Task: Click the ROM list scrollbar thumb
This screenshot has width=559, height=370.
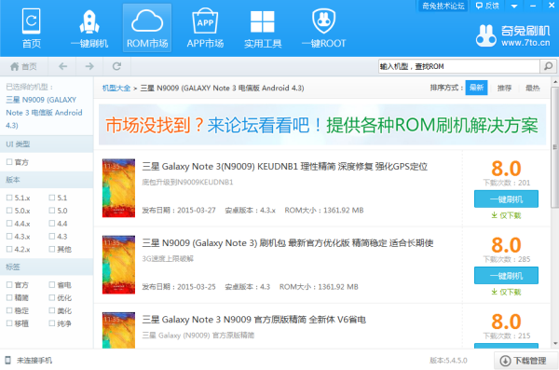Action: pyautogui.click(x=555, y=146)
